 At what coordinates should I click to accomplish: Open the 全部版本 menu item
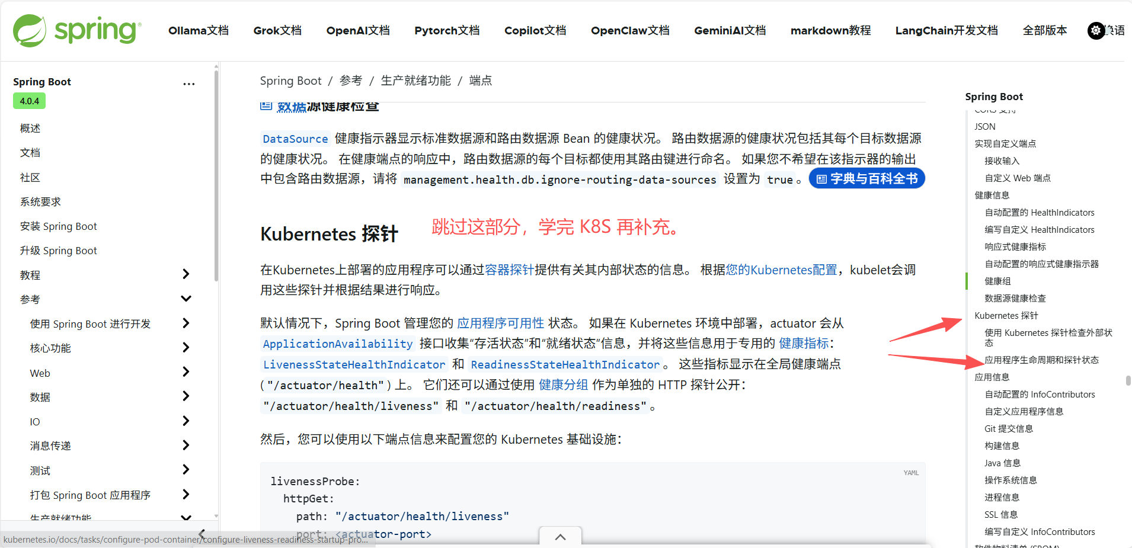1045,30
